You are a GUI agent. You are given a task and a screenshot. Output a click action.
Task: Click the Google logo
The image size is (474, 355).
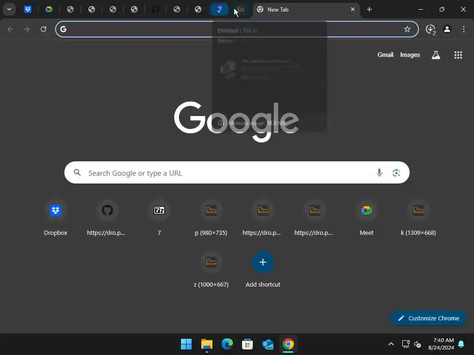pos(237,121)
